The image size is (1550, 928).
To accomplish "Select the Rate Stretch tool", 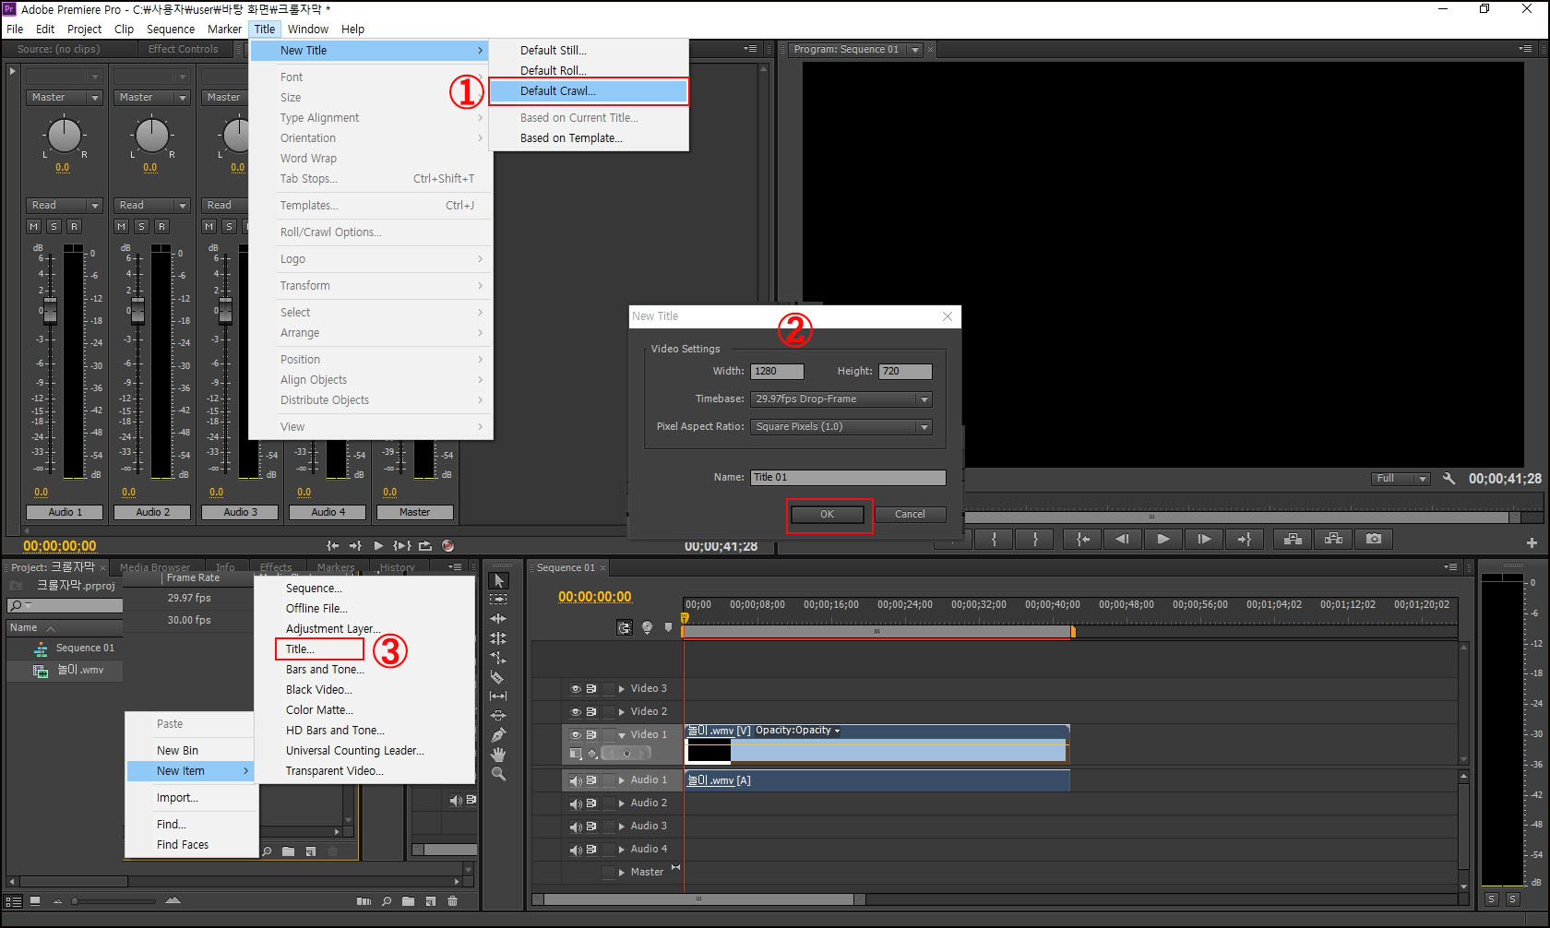I will (x=498, y=658).
